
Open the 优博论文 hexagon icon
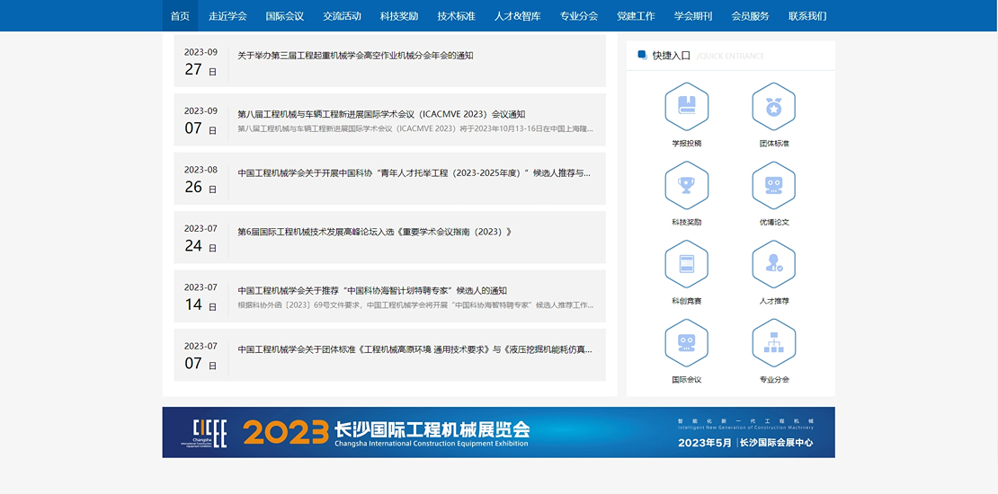point(773,185)
